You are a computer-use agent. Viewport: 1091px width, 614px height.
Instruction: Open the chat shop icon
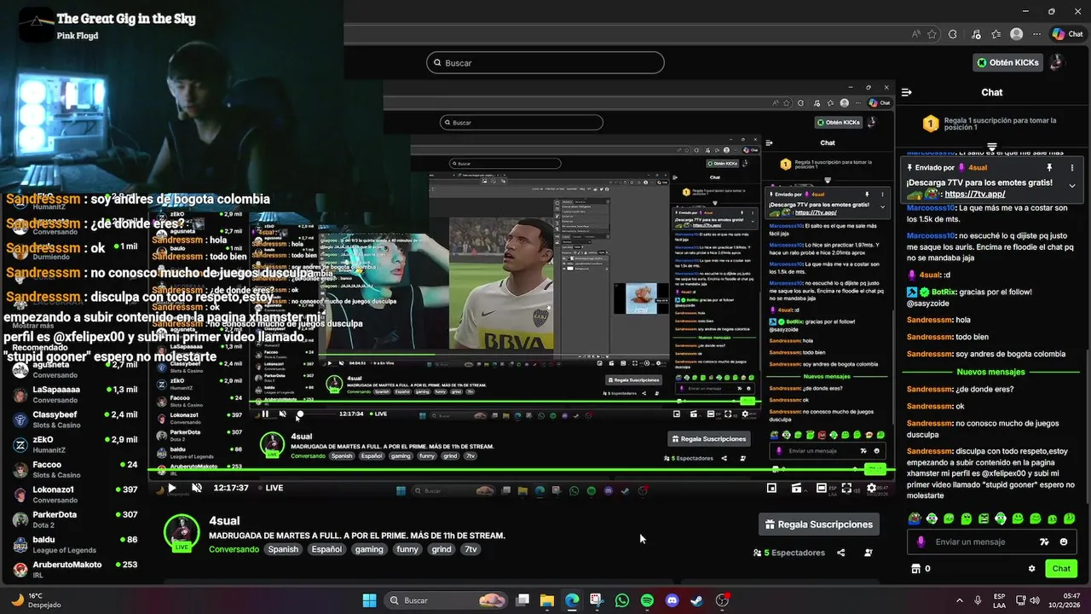[x=916, y=568]
